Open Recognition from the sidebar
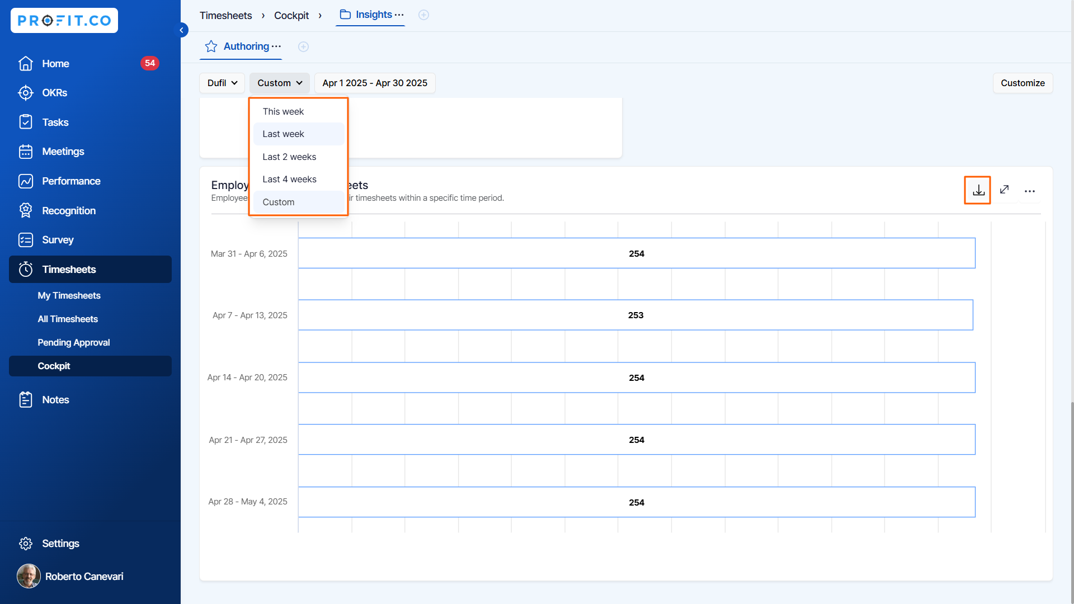 [x=68, y=211]
